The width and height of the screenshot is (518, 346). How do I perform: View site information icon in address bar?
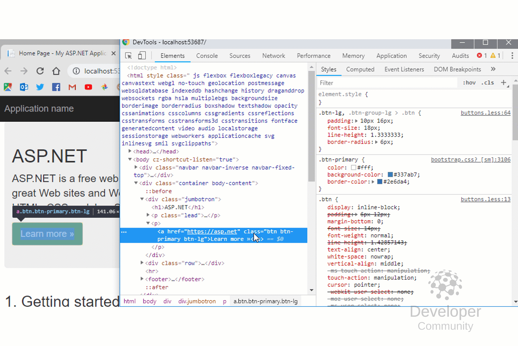[76, 71]
